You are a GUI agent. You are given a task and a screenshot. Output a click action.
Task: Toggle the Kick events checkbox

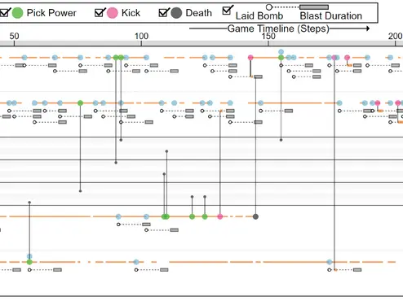click(x=100, y=12)
